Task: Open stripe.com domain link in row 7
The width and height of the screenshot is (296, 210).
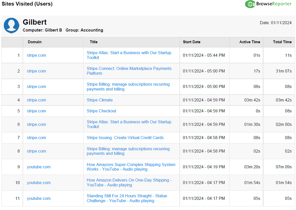Action: click(37, 138)
